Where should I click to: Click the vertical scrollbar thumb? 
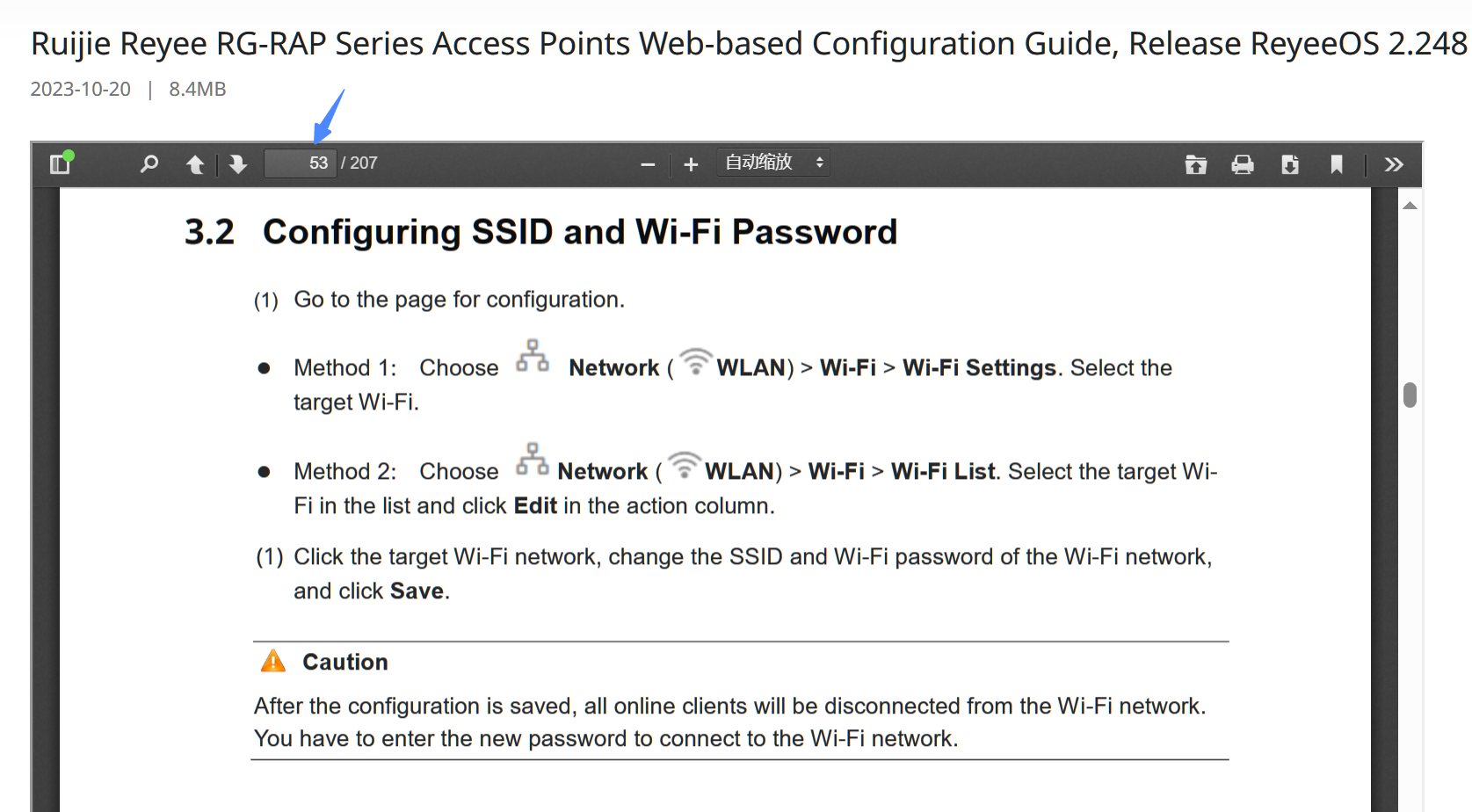coord(1410,395)
